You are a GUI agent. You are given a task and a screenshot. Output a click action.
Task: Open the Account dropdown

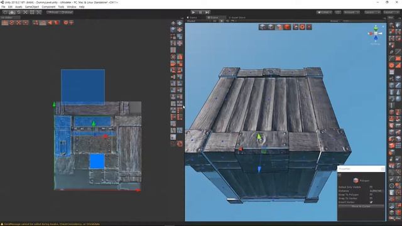tap(352, 13)
